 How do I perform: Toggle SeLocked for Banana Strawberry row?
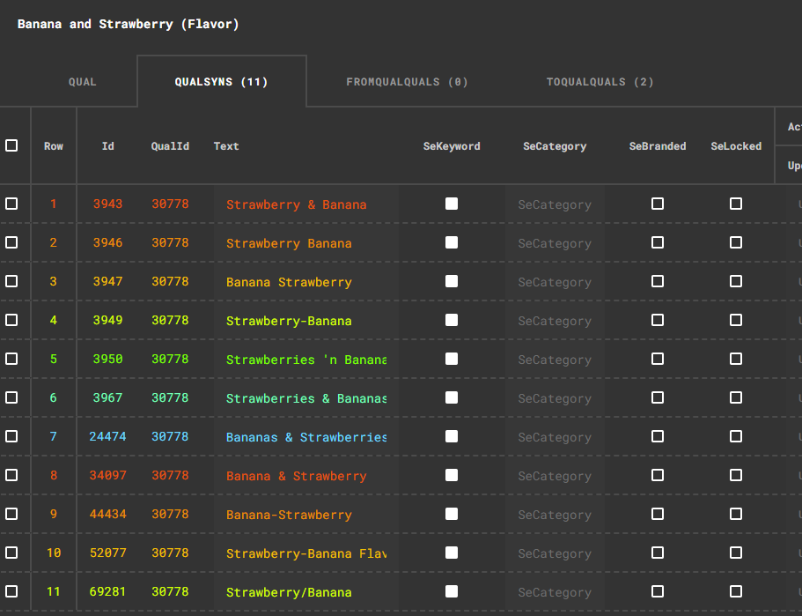click(736, 281)
